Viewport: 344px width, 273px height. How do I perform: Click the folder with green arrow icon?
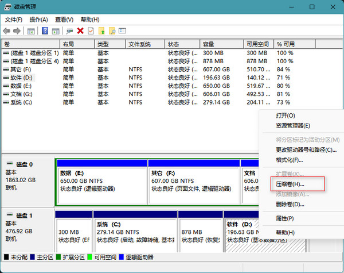(101, 31)
